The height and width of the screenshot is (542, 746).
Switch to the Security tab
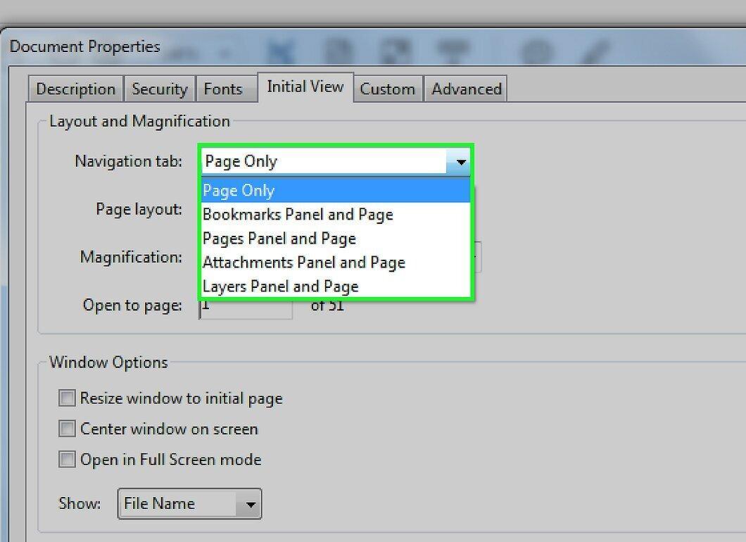tap(159, 89)
